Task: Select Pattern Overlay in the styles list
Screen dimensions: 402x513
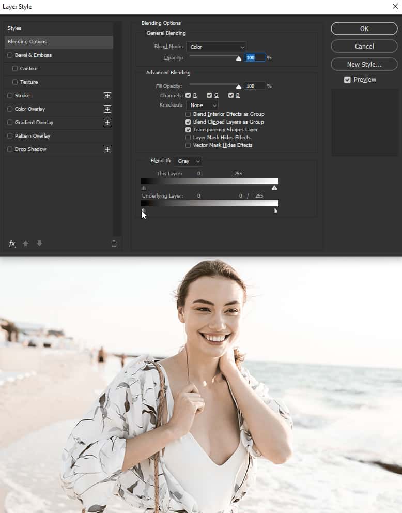Action: [x=33, y=136]
